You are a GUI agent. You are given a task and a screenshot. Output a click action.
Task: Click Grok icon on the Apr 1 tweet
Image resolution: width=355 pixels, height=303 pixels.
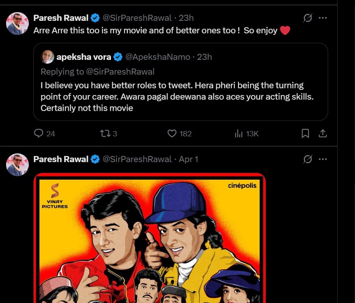click(x=308, y=159)
